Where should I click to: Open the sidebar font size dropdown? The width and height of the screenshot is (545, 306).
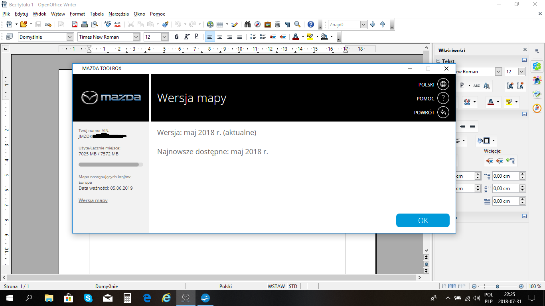[521, 72]
